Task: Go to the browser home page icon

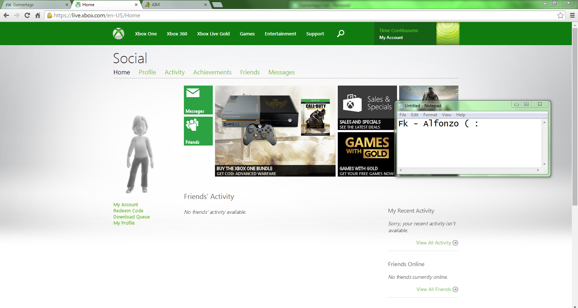Action: click(x=38, y=15)
